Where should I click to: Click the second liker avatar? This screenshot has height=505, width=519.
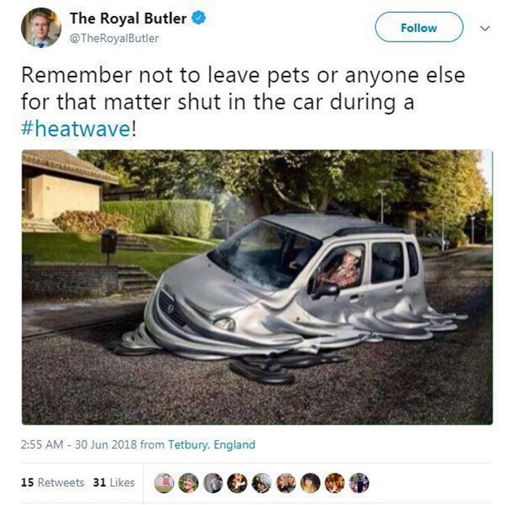tap(188, 483)
